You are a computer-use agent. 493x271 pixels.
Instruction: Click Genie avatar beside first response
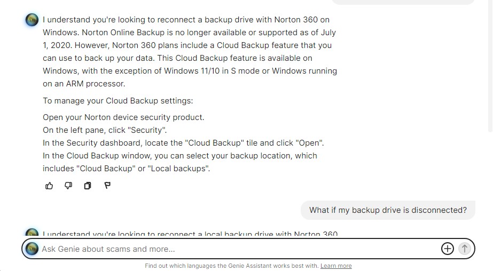coord(32,20)
